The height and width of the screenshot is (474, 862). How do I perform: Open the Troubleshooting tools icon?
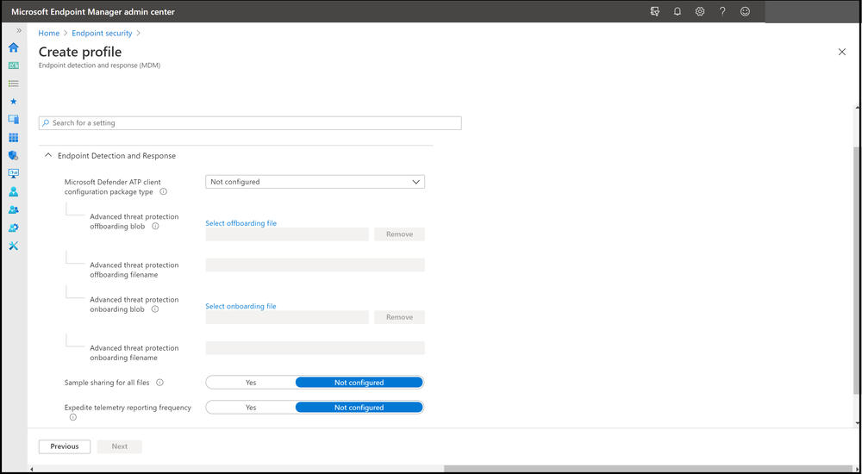coord(14,246)
